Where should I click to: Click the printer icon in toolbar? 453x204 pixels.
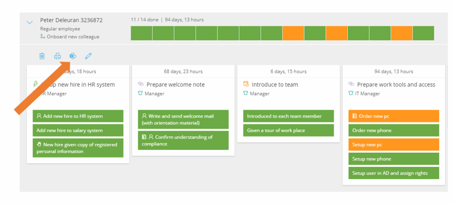[58, 56]
